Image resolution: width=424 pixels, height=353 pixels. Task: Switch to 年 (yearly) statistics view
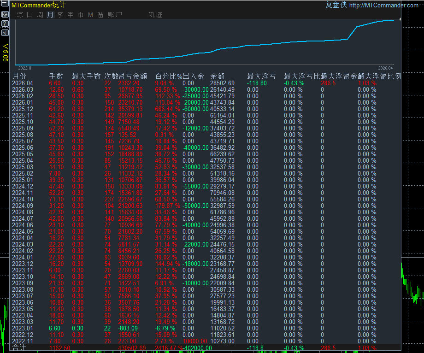pos(70,14)
